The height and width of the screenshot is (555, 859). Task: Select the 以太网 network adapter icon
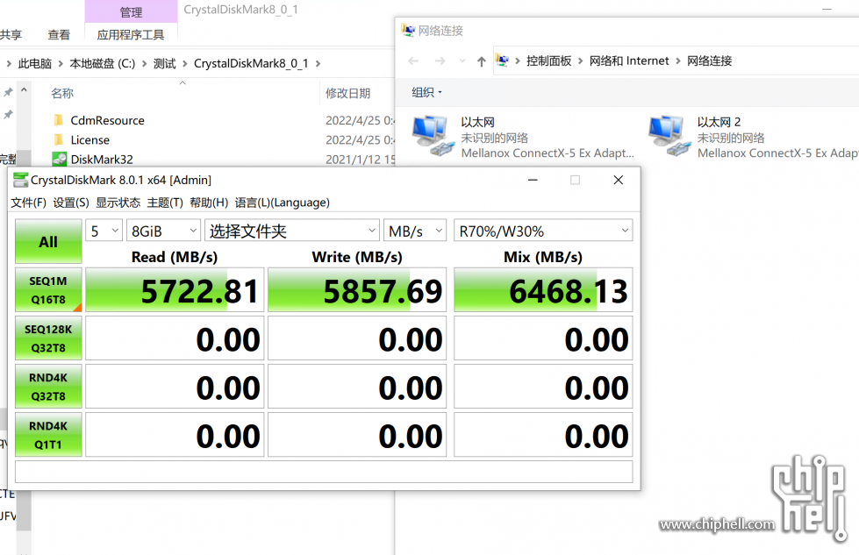tap(433, 136)
